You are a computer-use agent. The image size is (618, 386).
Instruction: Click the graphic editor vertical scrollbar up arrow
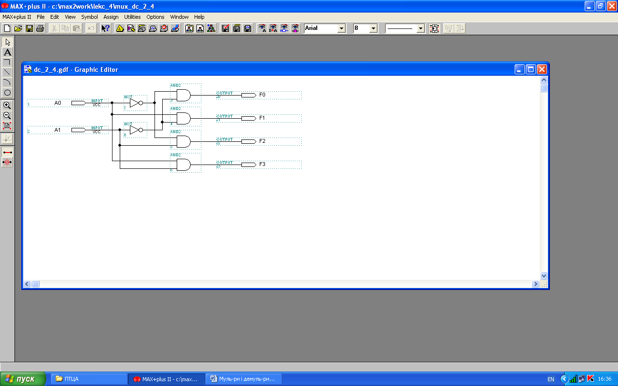coord(544,80)
